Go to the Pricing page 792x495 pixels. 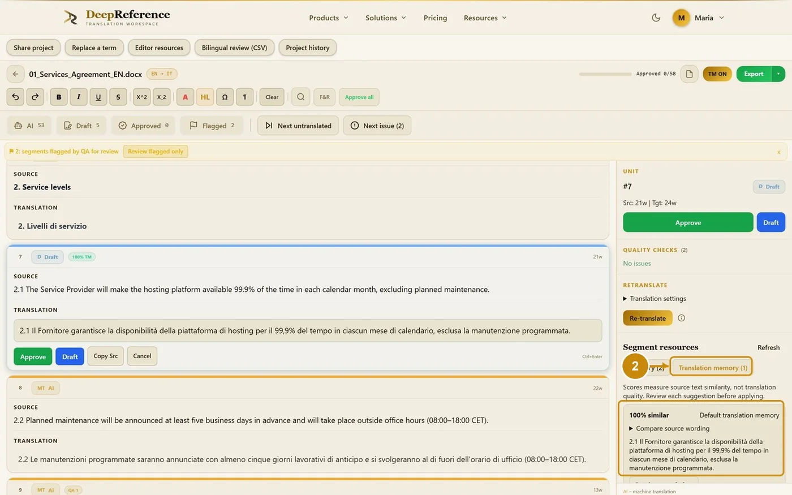435,18
